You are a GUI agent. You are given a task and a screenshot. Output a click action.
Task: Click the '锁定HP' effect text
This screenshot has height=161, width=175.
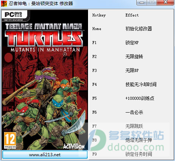click(x=132, y=43)
